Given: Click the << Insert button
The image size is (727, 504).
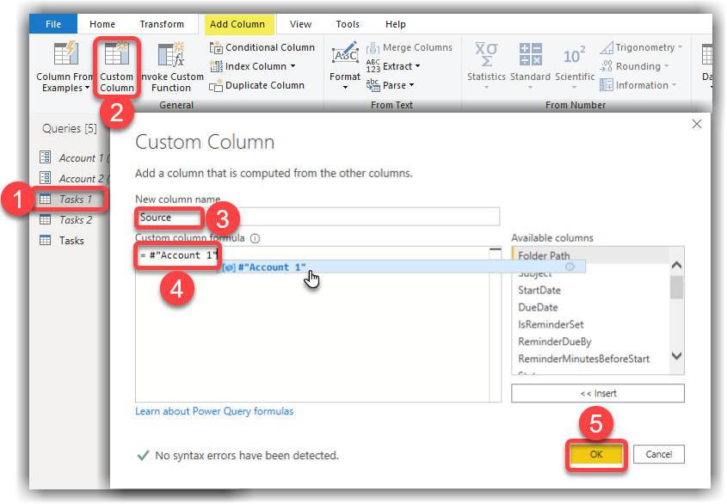Looking at the screenshot, I should [x=598, y=393].
